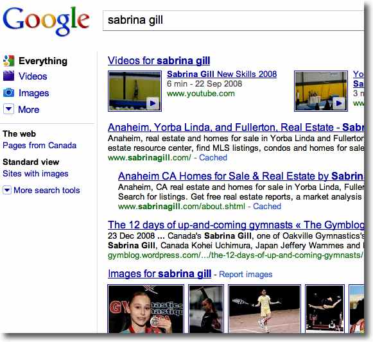Click the Google logo
The image size is (373, 342).
46,21
